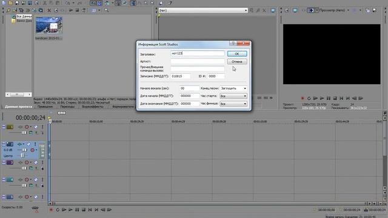Go to start under the preview window
The image size is (388, 218).
tap(341, 98)
